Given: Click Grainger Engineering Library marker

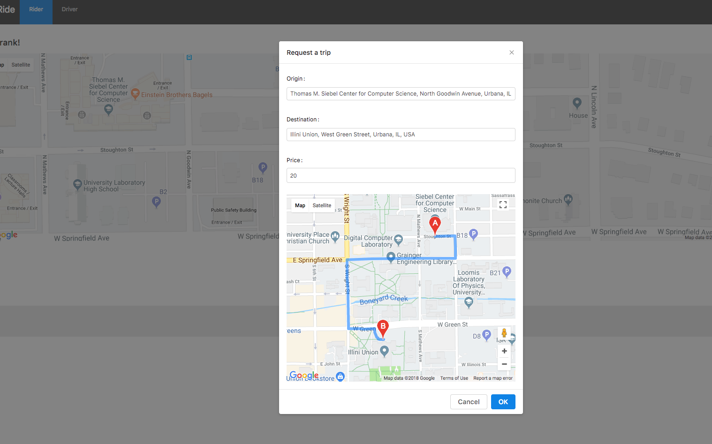Looking at the screenshot, I should [x=391, y=257].
